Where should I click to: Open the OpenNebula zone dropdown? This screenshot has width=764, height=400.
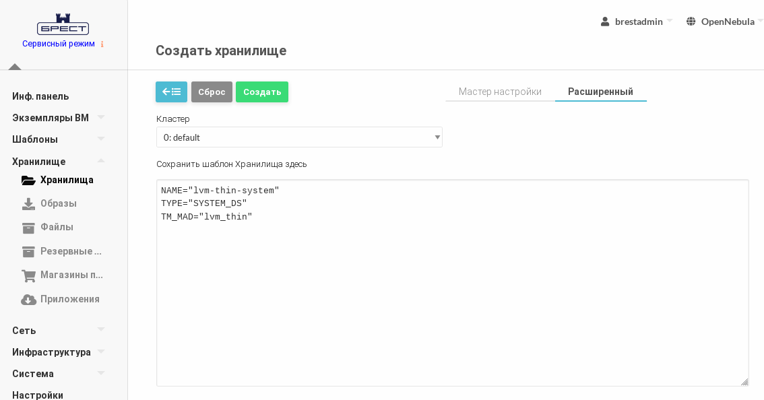click(724, 22)
